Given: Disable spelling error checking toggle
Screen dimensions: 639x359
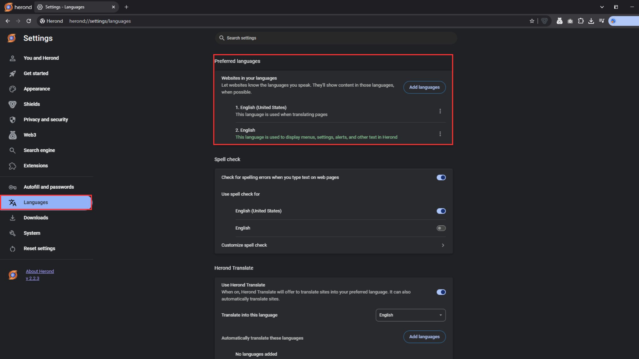Looking at the screenshot, I should click(441, 178).
